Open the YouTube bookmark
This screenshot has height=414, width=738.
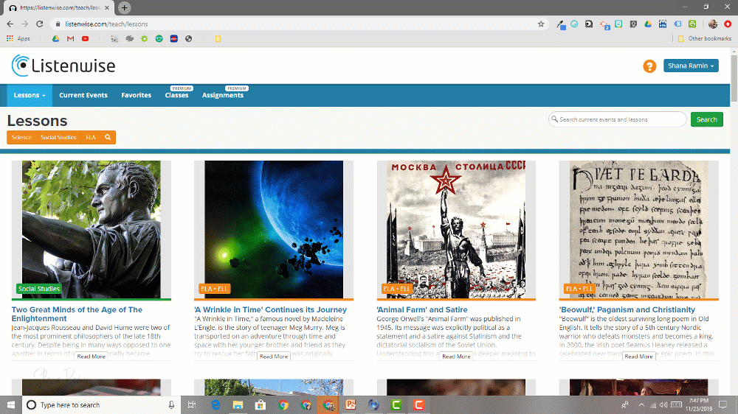tap(85, 38)
